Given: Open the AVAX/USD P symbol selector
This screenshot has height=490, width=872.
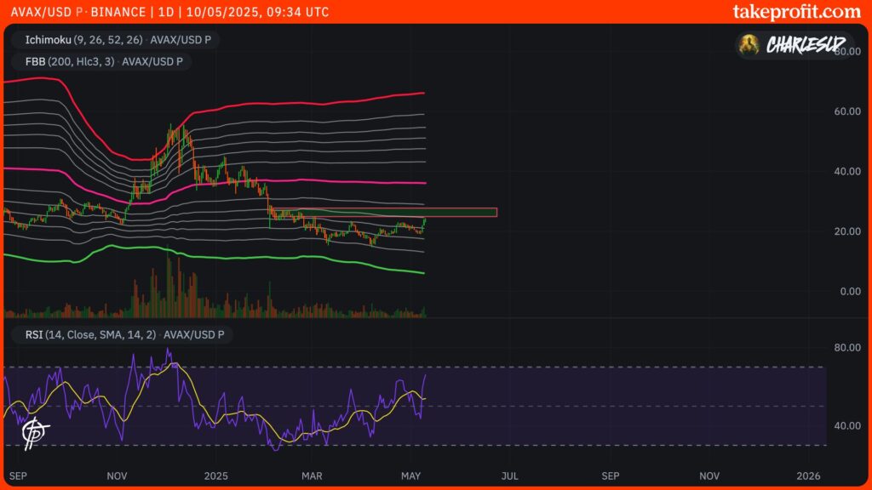Looking at the screenshot, I should 47,12.
